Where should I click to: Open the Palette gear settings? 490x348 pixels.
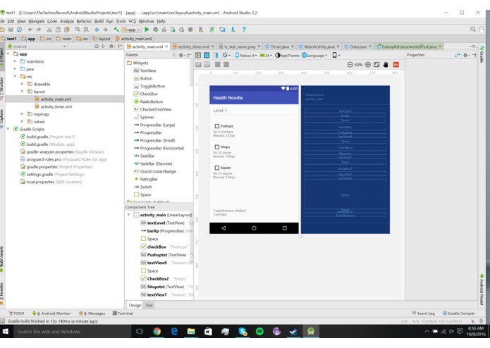(181, 55)
